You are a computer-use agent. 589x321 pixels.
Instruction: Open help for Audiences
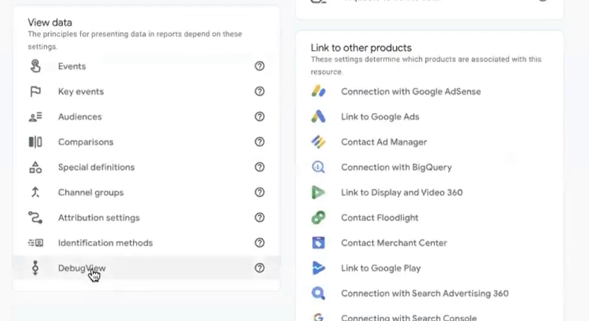(x=259, y=117)
